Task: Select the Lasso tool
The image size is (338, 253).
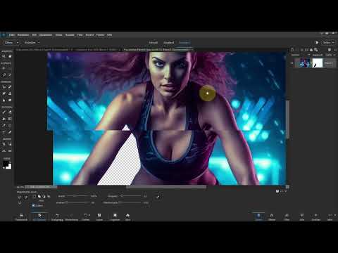Action: pyautogui.click(x=4, y=75)
